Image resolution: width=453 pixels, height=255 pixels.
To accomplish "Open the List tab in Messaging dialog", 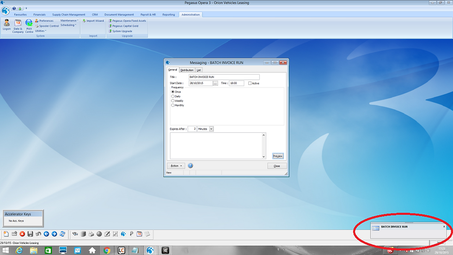I will [199, 70].
